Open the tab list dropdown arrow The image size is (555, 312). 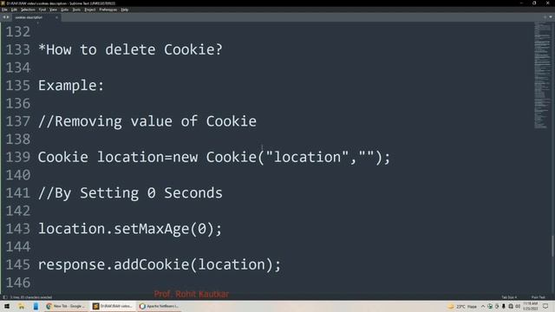click(x=551, y=17)
